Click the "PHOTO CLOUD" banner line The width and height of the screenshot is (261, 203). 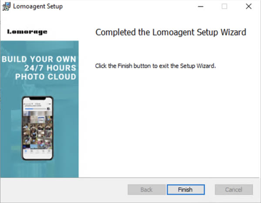pyautogui.click(x=46, y=77)
